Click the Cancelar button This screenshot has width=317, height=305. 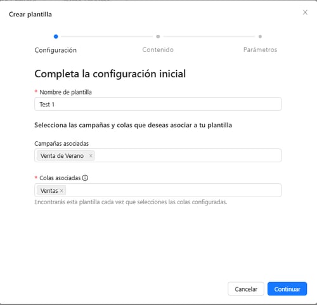click(246, 289)
